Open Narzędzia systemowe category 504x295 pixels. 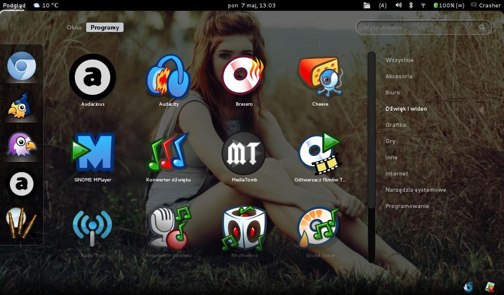[x=415, y=190]
